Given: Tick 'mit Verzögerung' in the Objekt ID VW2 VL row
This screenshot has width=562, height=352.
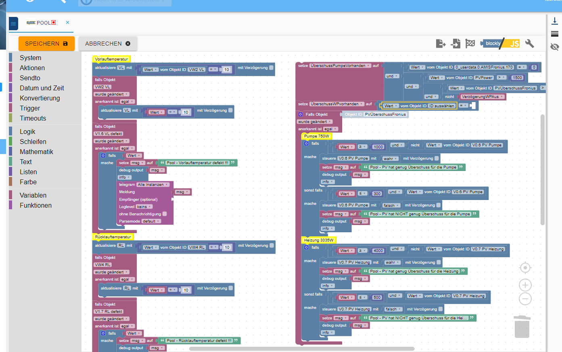Looking at the screenshot, I should (x=272, y=68).
